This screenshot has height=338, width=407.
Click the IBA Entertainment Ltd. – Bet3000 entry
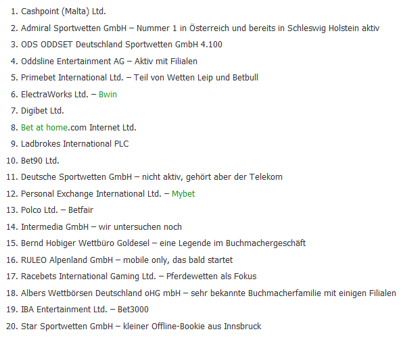pyautogui.click(x=85, y=310)
